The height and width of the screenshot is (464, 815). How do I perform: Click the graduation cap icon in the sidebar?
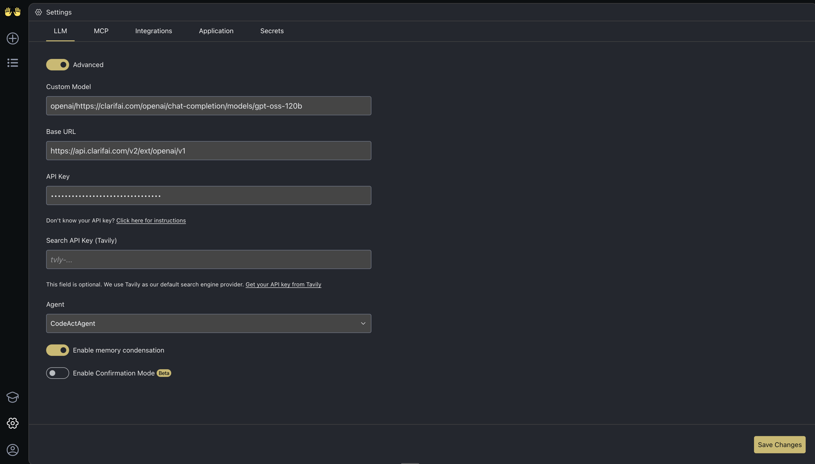pyautogui.click(x=13, y=397)
